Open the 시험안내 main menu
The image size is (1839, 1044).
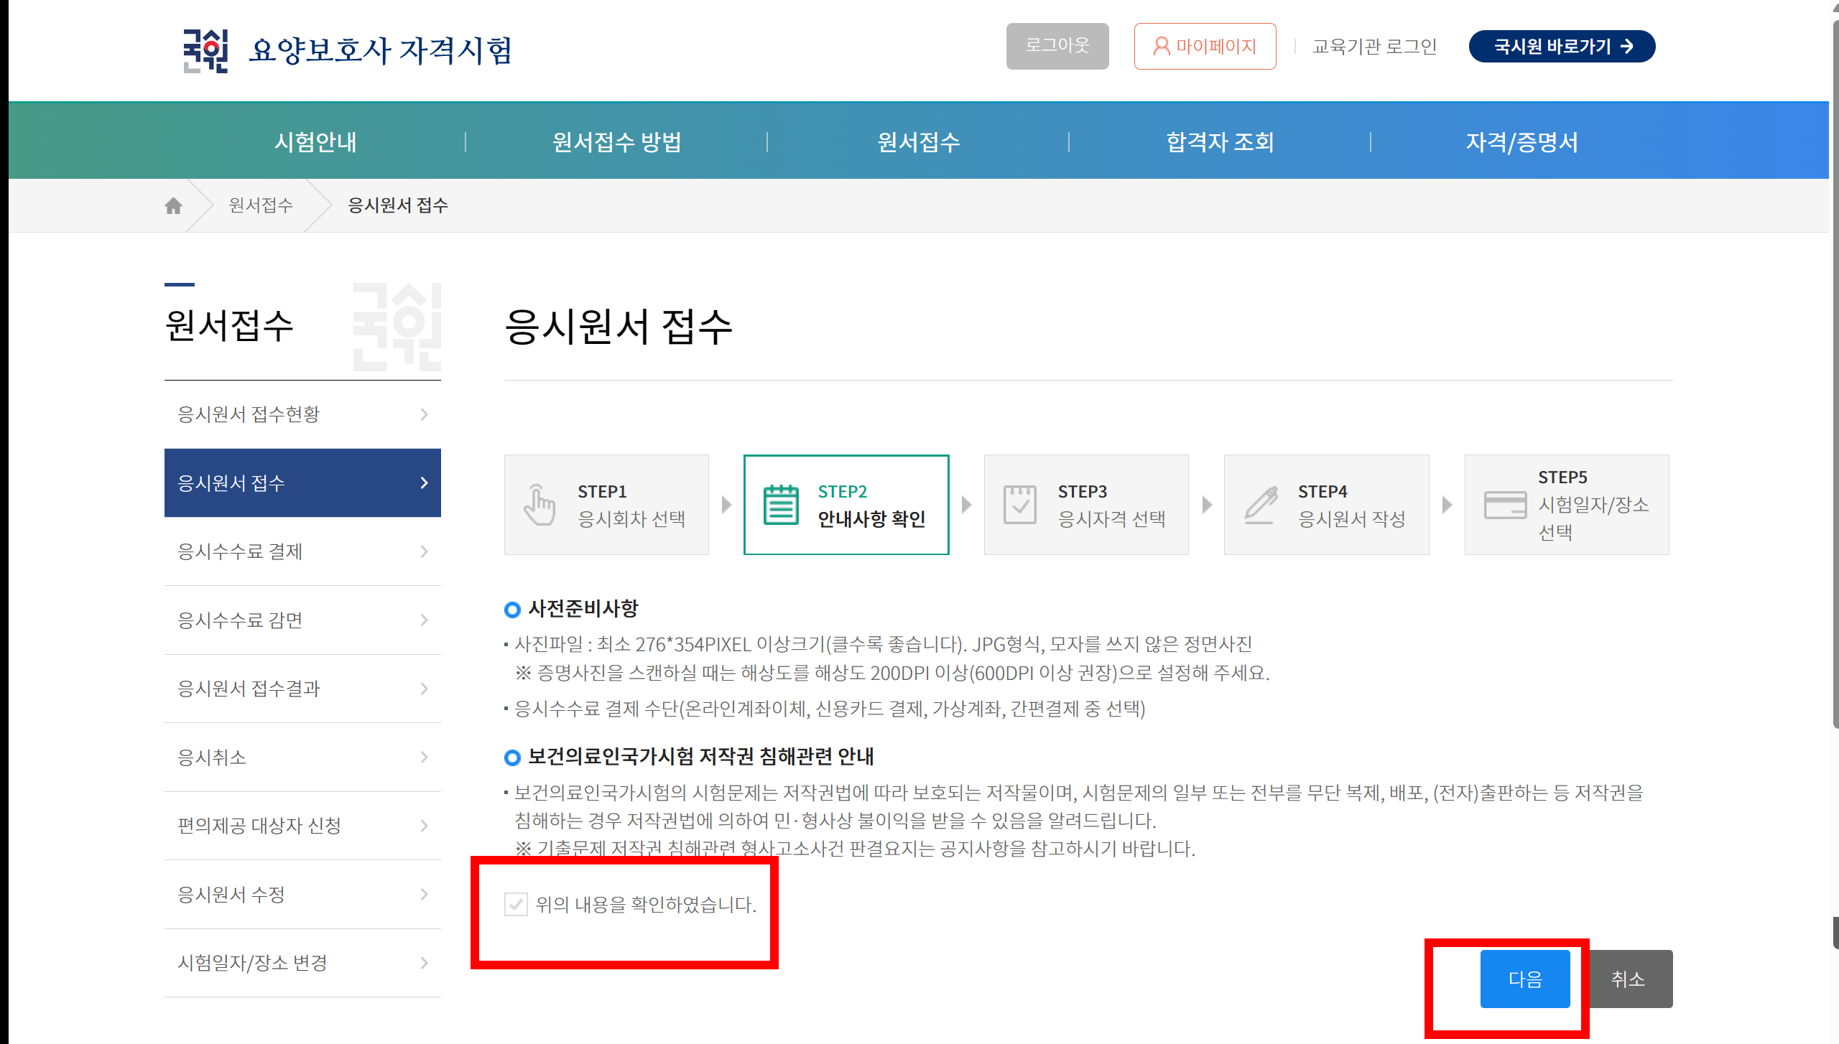click(315, 141)
